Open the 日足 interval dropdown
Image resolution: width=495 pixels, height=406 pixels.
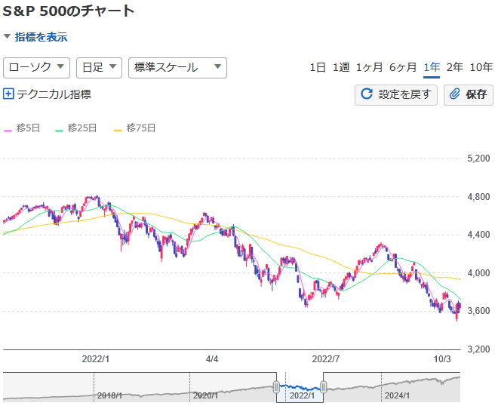[99, 67]
